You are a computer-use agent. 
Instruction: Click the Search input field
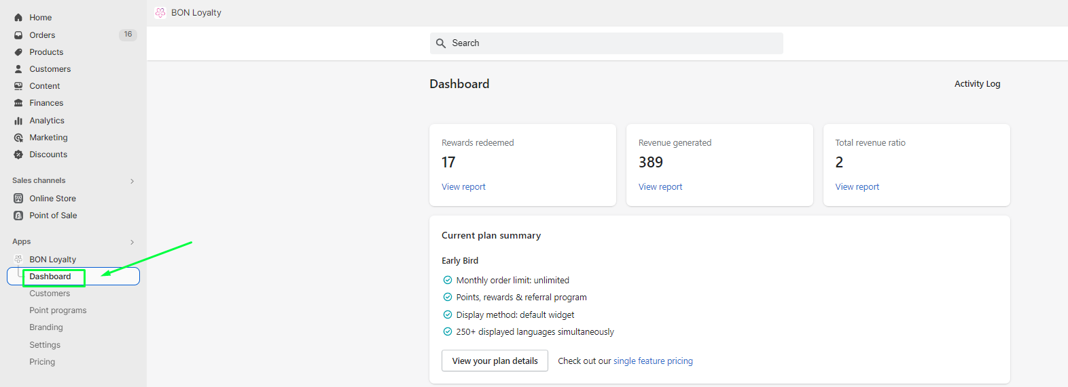(x=606, y=43)
